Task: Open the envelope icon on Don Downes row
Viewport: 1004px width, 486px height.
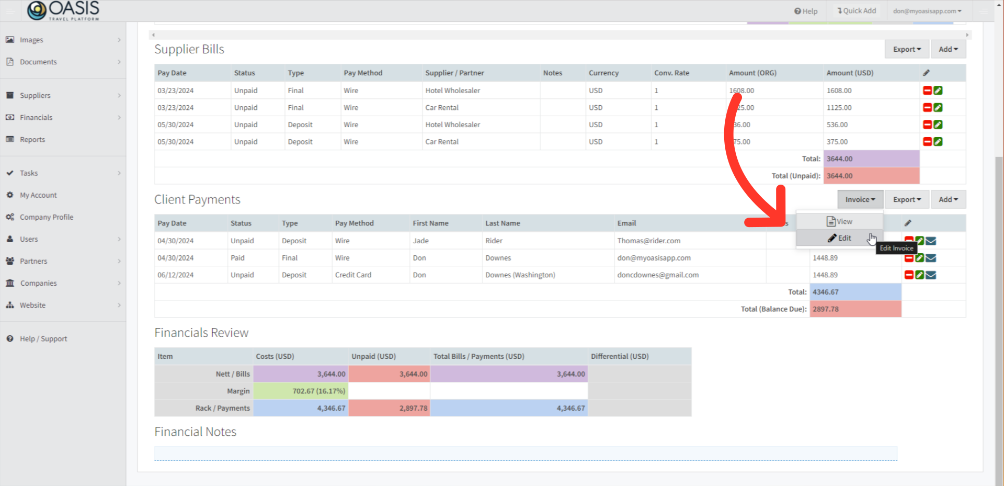Action: tap(930, 257)
